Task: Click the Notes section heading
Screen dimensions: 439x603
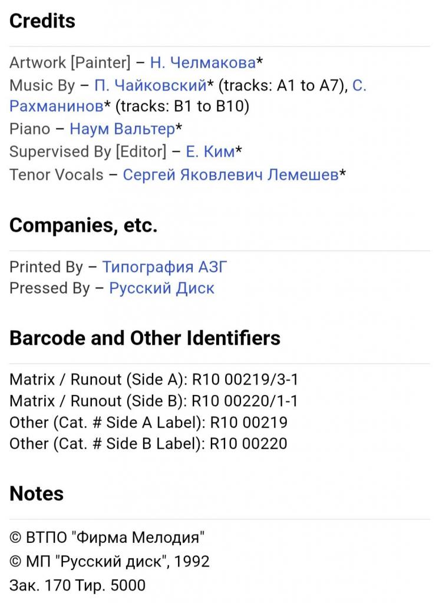Action: [x=37, y=493]
